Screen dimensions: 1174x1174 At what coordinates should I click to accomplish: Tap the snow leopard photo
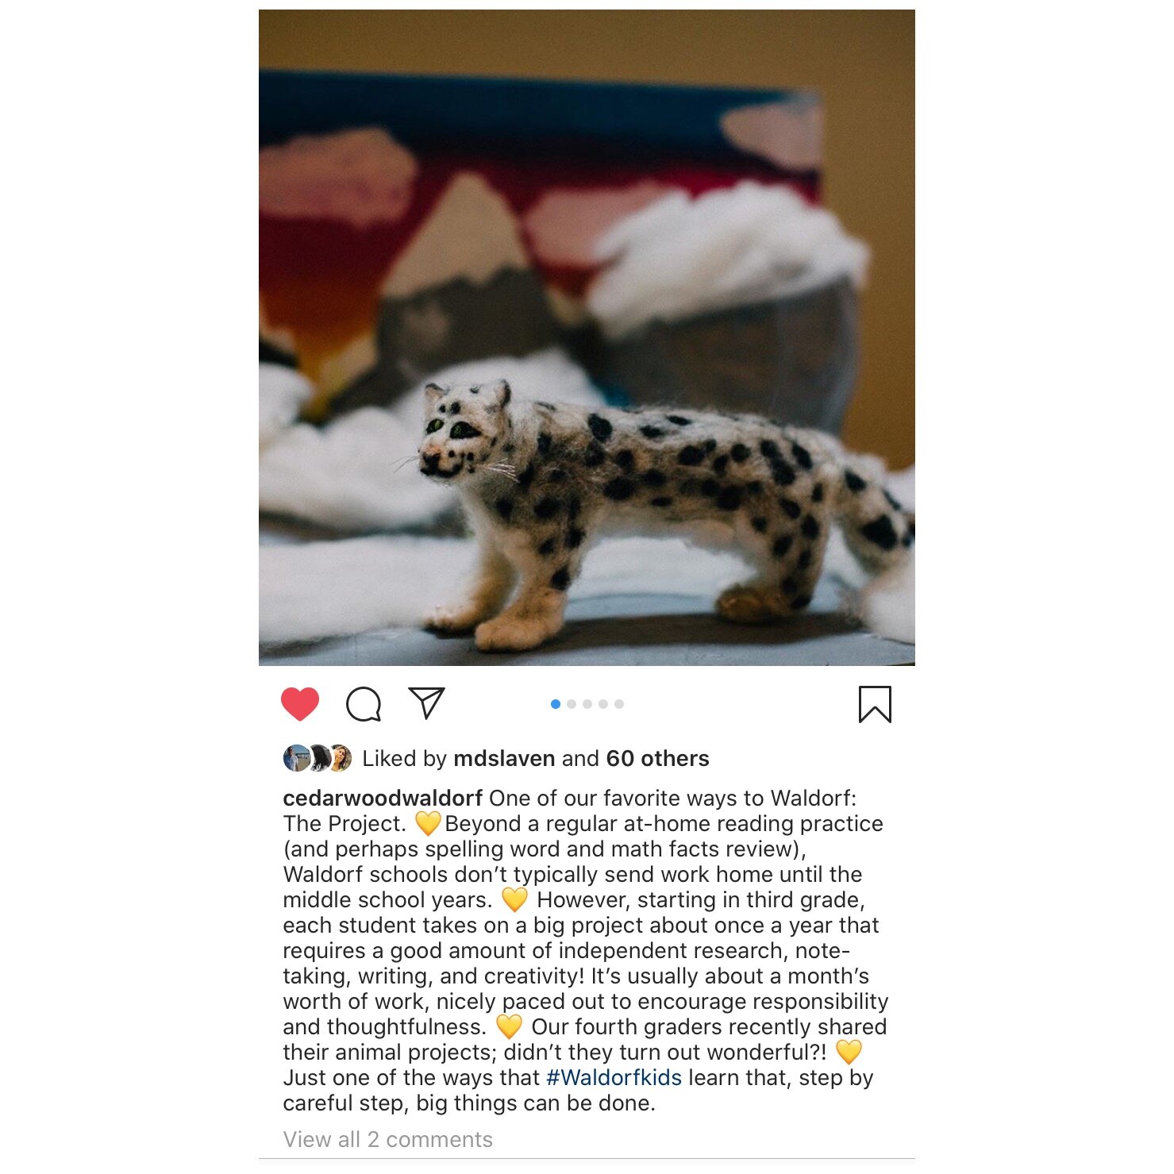(x=587, y=337)
